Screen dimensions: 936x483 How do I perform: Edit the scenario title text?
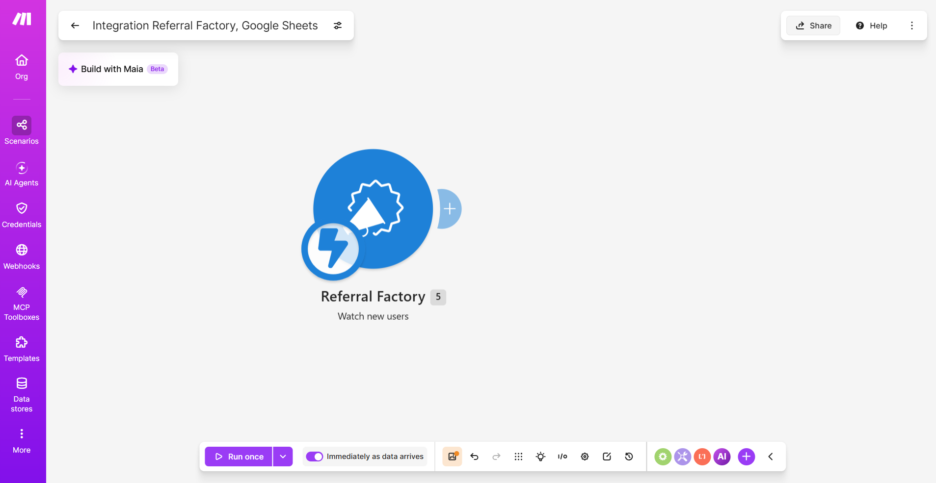(205, 25)
